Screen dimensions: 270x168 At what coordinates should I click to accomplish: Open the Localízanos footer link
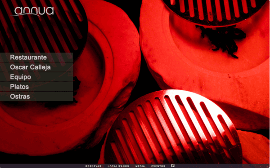(x=118, y=166)
